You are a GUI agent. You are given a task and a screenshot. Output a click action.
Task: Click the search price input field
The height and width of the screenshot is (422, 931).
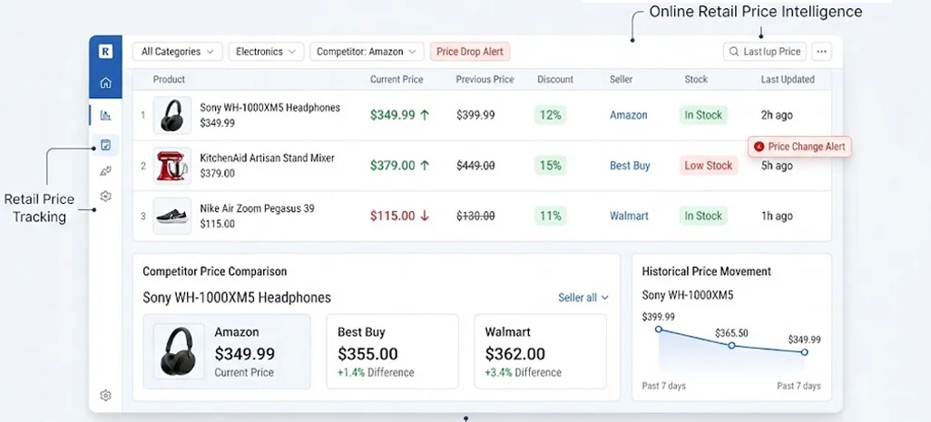click(764, 52)
